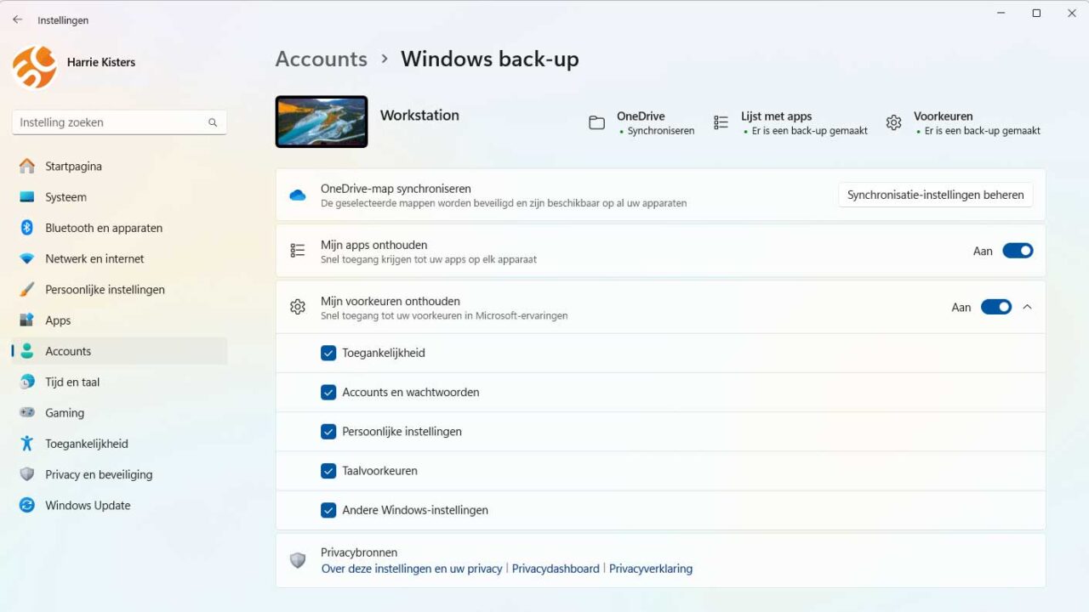Viewport: 1089px width, 612px height.
Task: Select Windows Update in the sidebar
Action: pyautogui.click(x=86, y=505)
